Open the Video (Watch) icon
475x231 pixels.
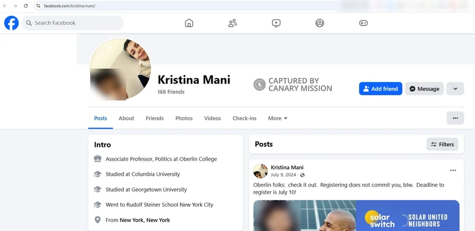pyautogui.click(x=276, y=23)
